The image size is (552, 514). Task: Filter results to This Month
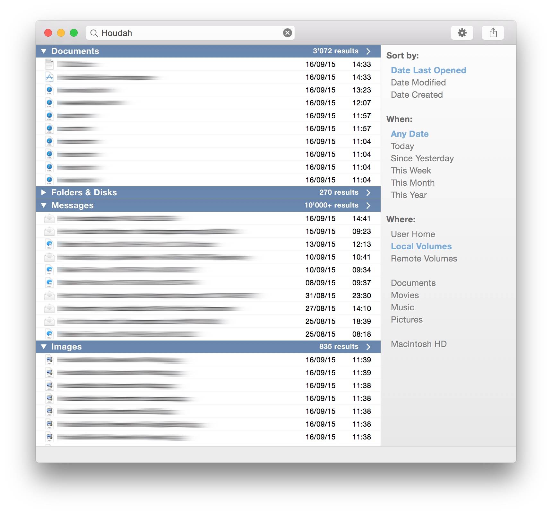point(412,183)
